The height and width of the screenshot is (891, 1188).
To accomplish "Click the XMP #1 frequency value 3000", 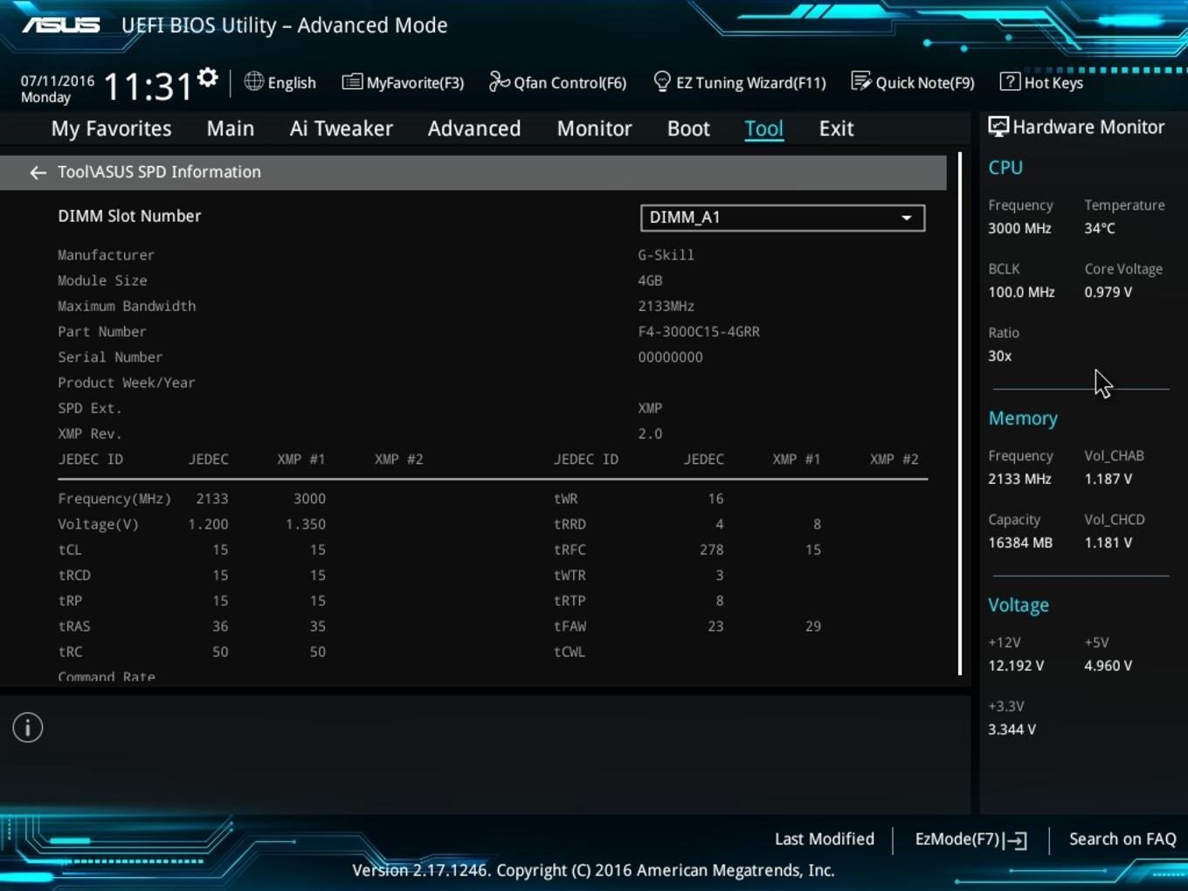I will (x=309, y=499).
